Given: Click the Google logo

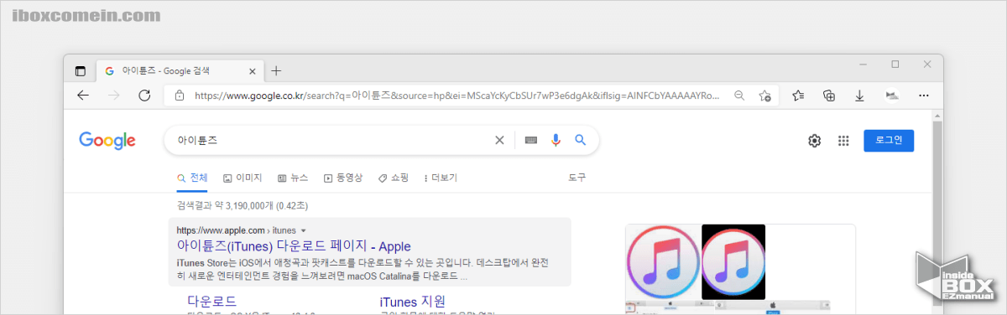Looking at the screenshot, I should point(107,141).
